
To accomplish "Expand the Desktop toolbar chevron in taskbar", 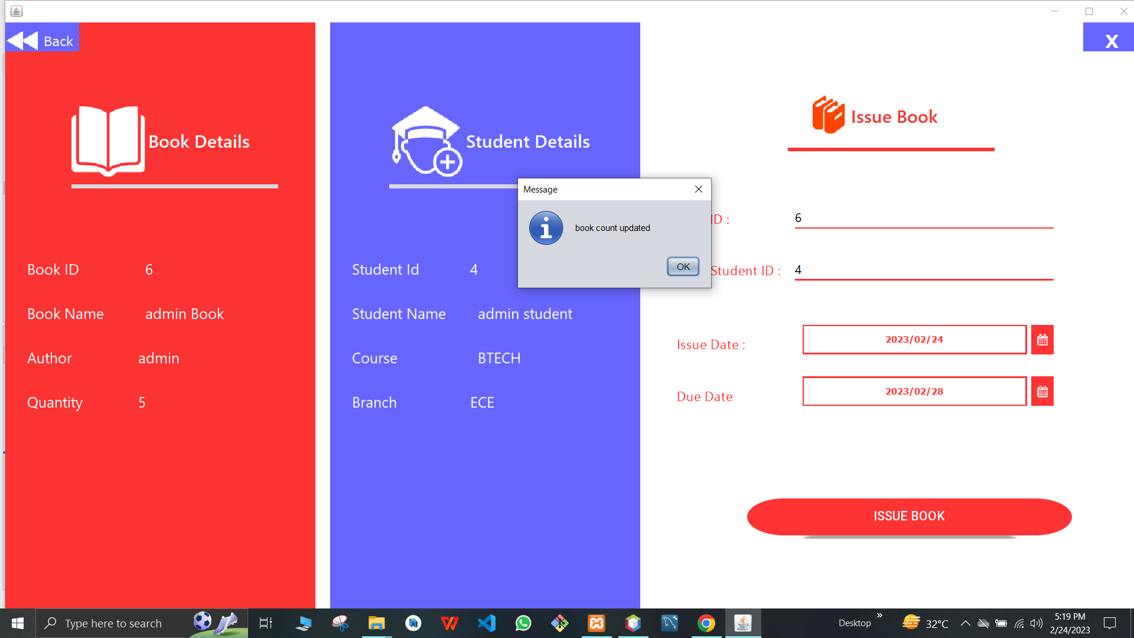I will [879, 616].
